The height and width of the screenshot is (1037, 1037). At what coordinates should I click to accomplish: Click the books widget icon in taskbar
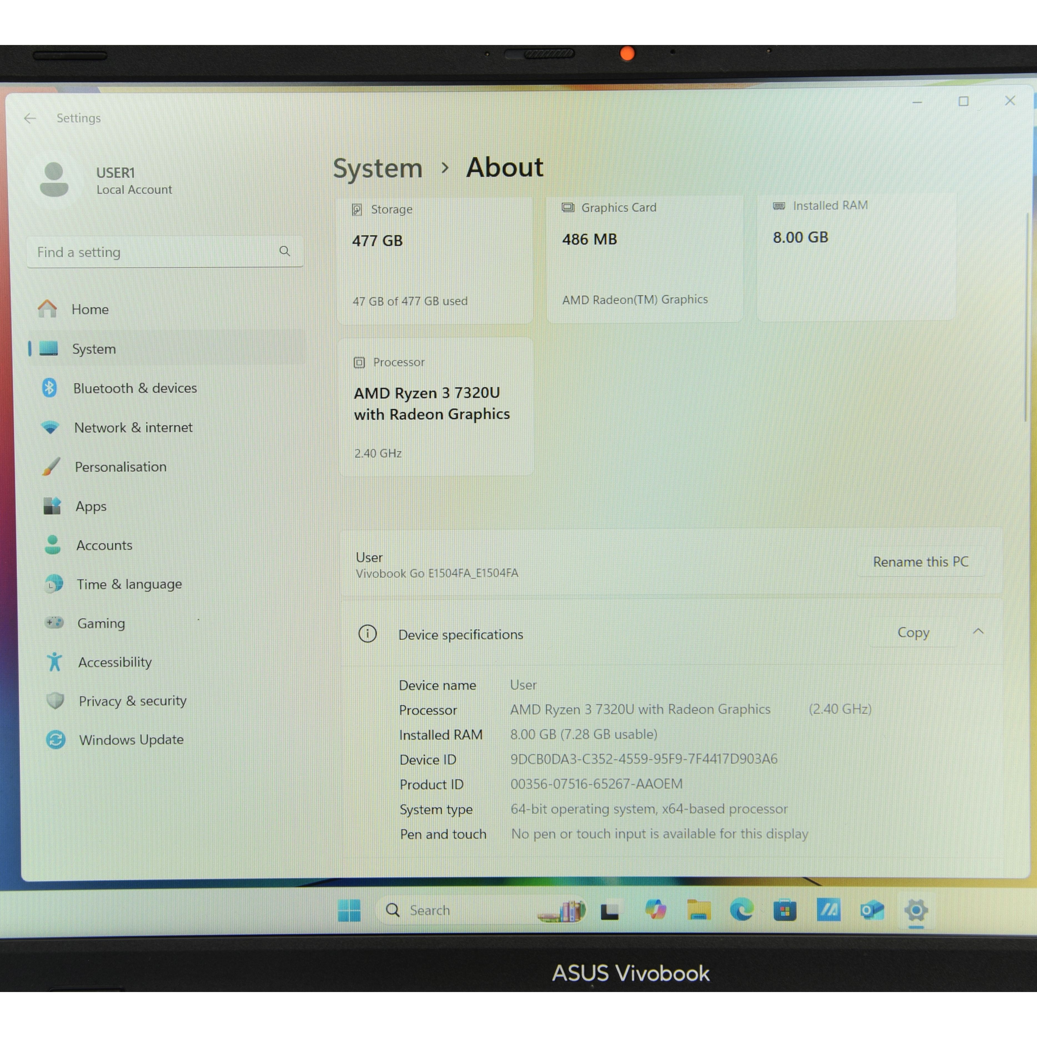click(561, 911)
